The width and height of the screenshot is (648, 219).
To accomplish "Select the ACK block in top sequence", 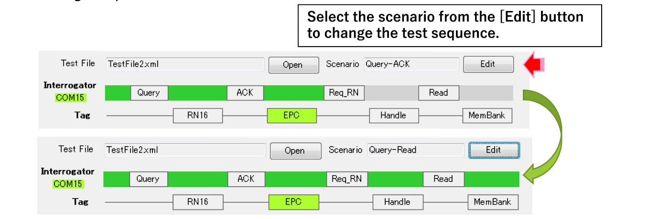I will point(245,93).
